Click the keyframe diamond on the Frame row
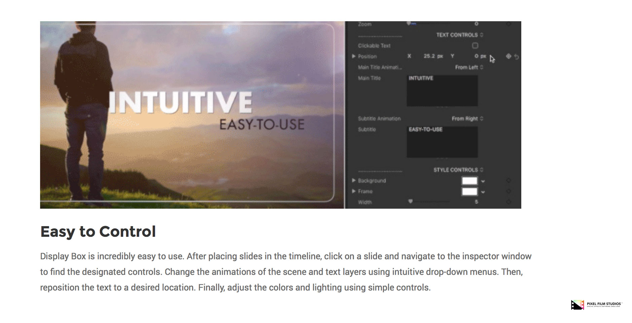The width and height of the screenshot is (632, 323). pos(508,191)
